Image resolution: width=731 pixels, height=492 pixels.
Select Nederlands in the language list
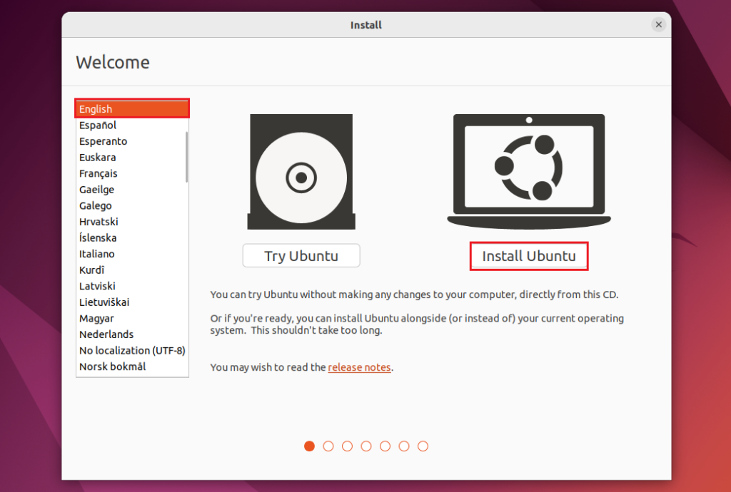105,334
